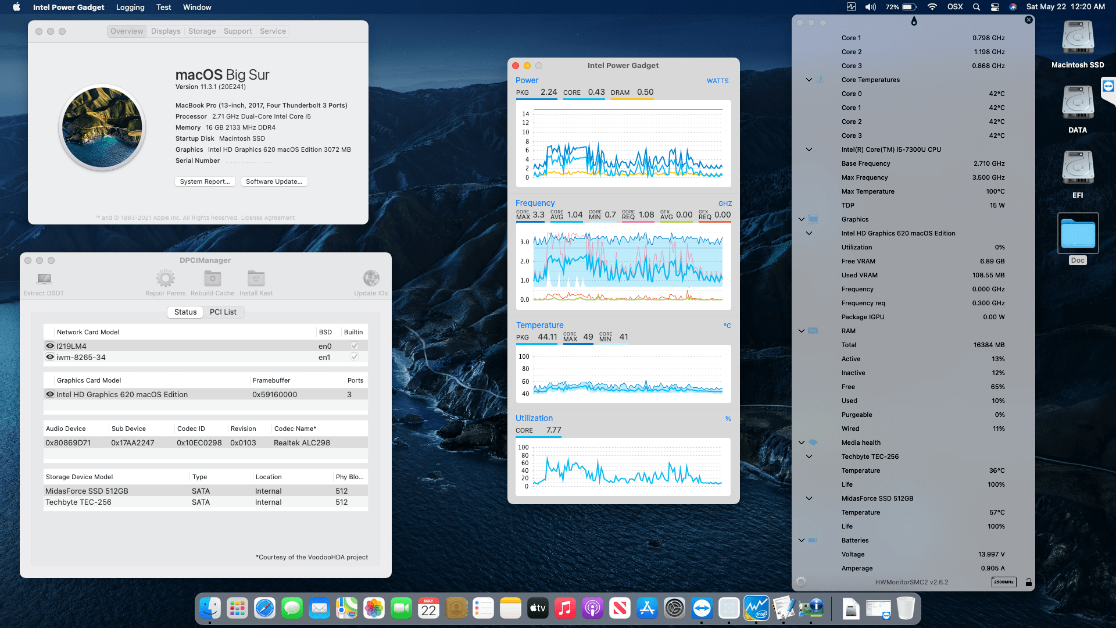Collapse Intel HD Graphics 620 macOS Edition subsection

click(809, 233)
